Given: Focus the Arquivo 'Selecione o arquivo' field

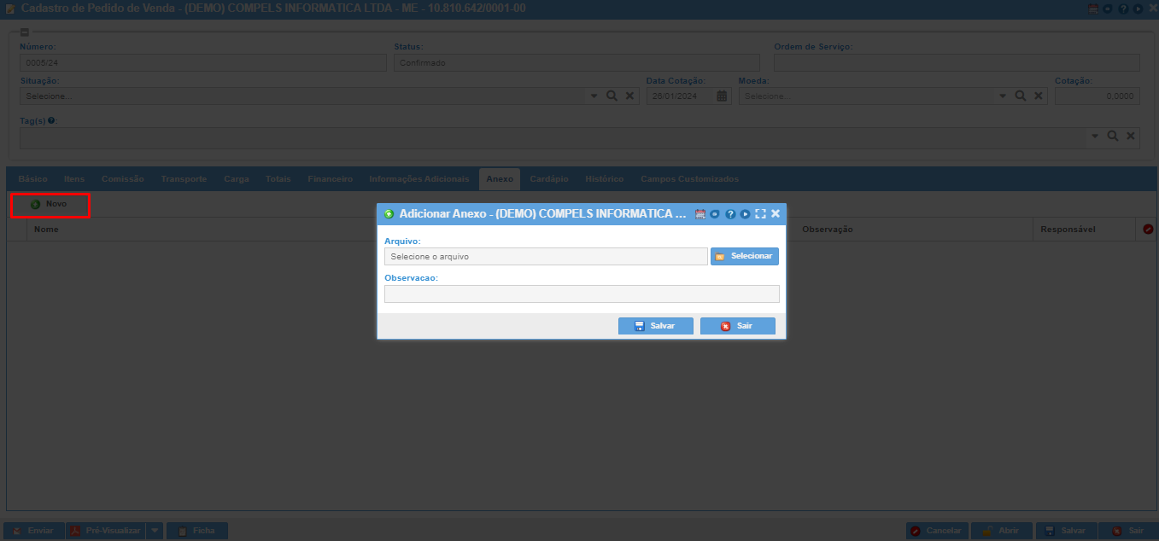Looking at the screenshot, I should point(546,256).
